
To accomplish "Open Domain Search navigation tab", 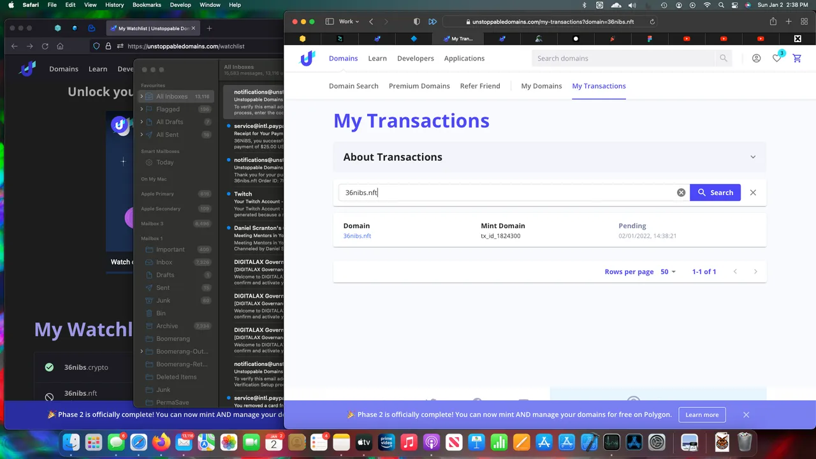I will (x=353, y=85).
